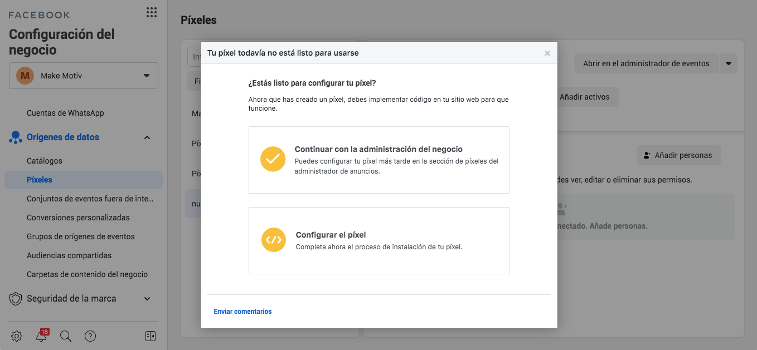Viewport: 757px width, 350px height.
Task: Click the yellow checkmark icon
Action: click(273, 159)
